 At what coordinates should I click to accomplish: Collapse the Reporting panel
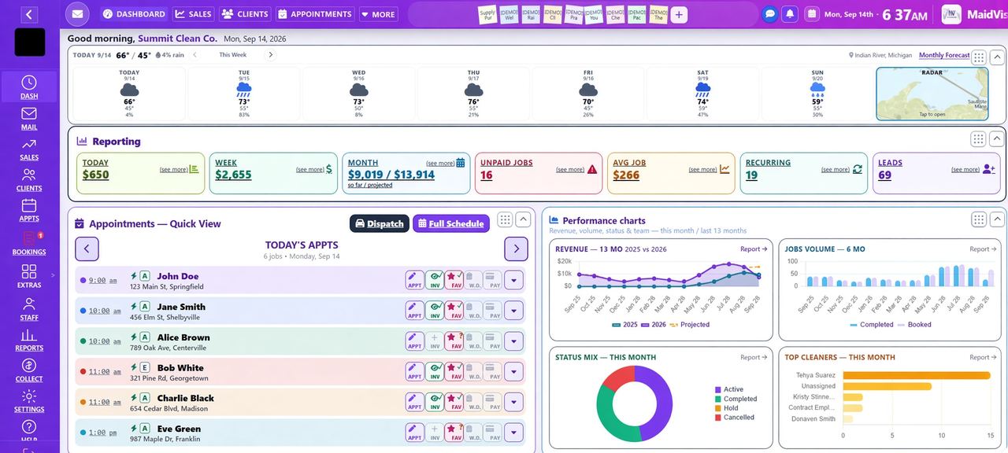[x=997, y=138]
